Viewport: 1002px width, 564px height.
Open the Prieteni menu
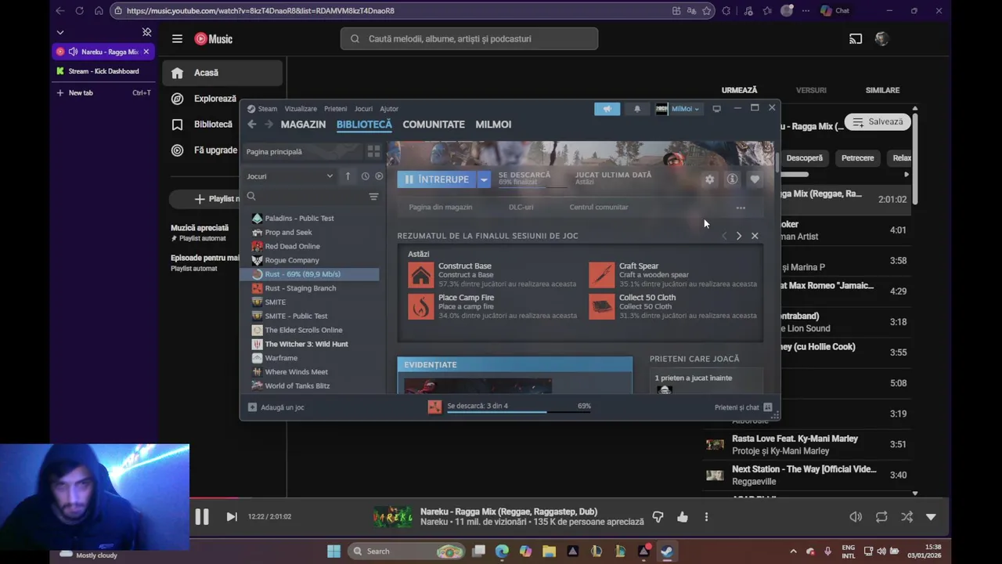[x=335, y=109]
